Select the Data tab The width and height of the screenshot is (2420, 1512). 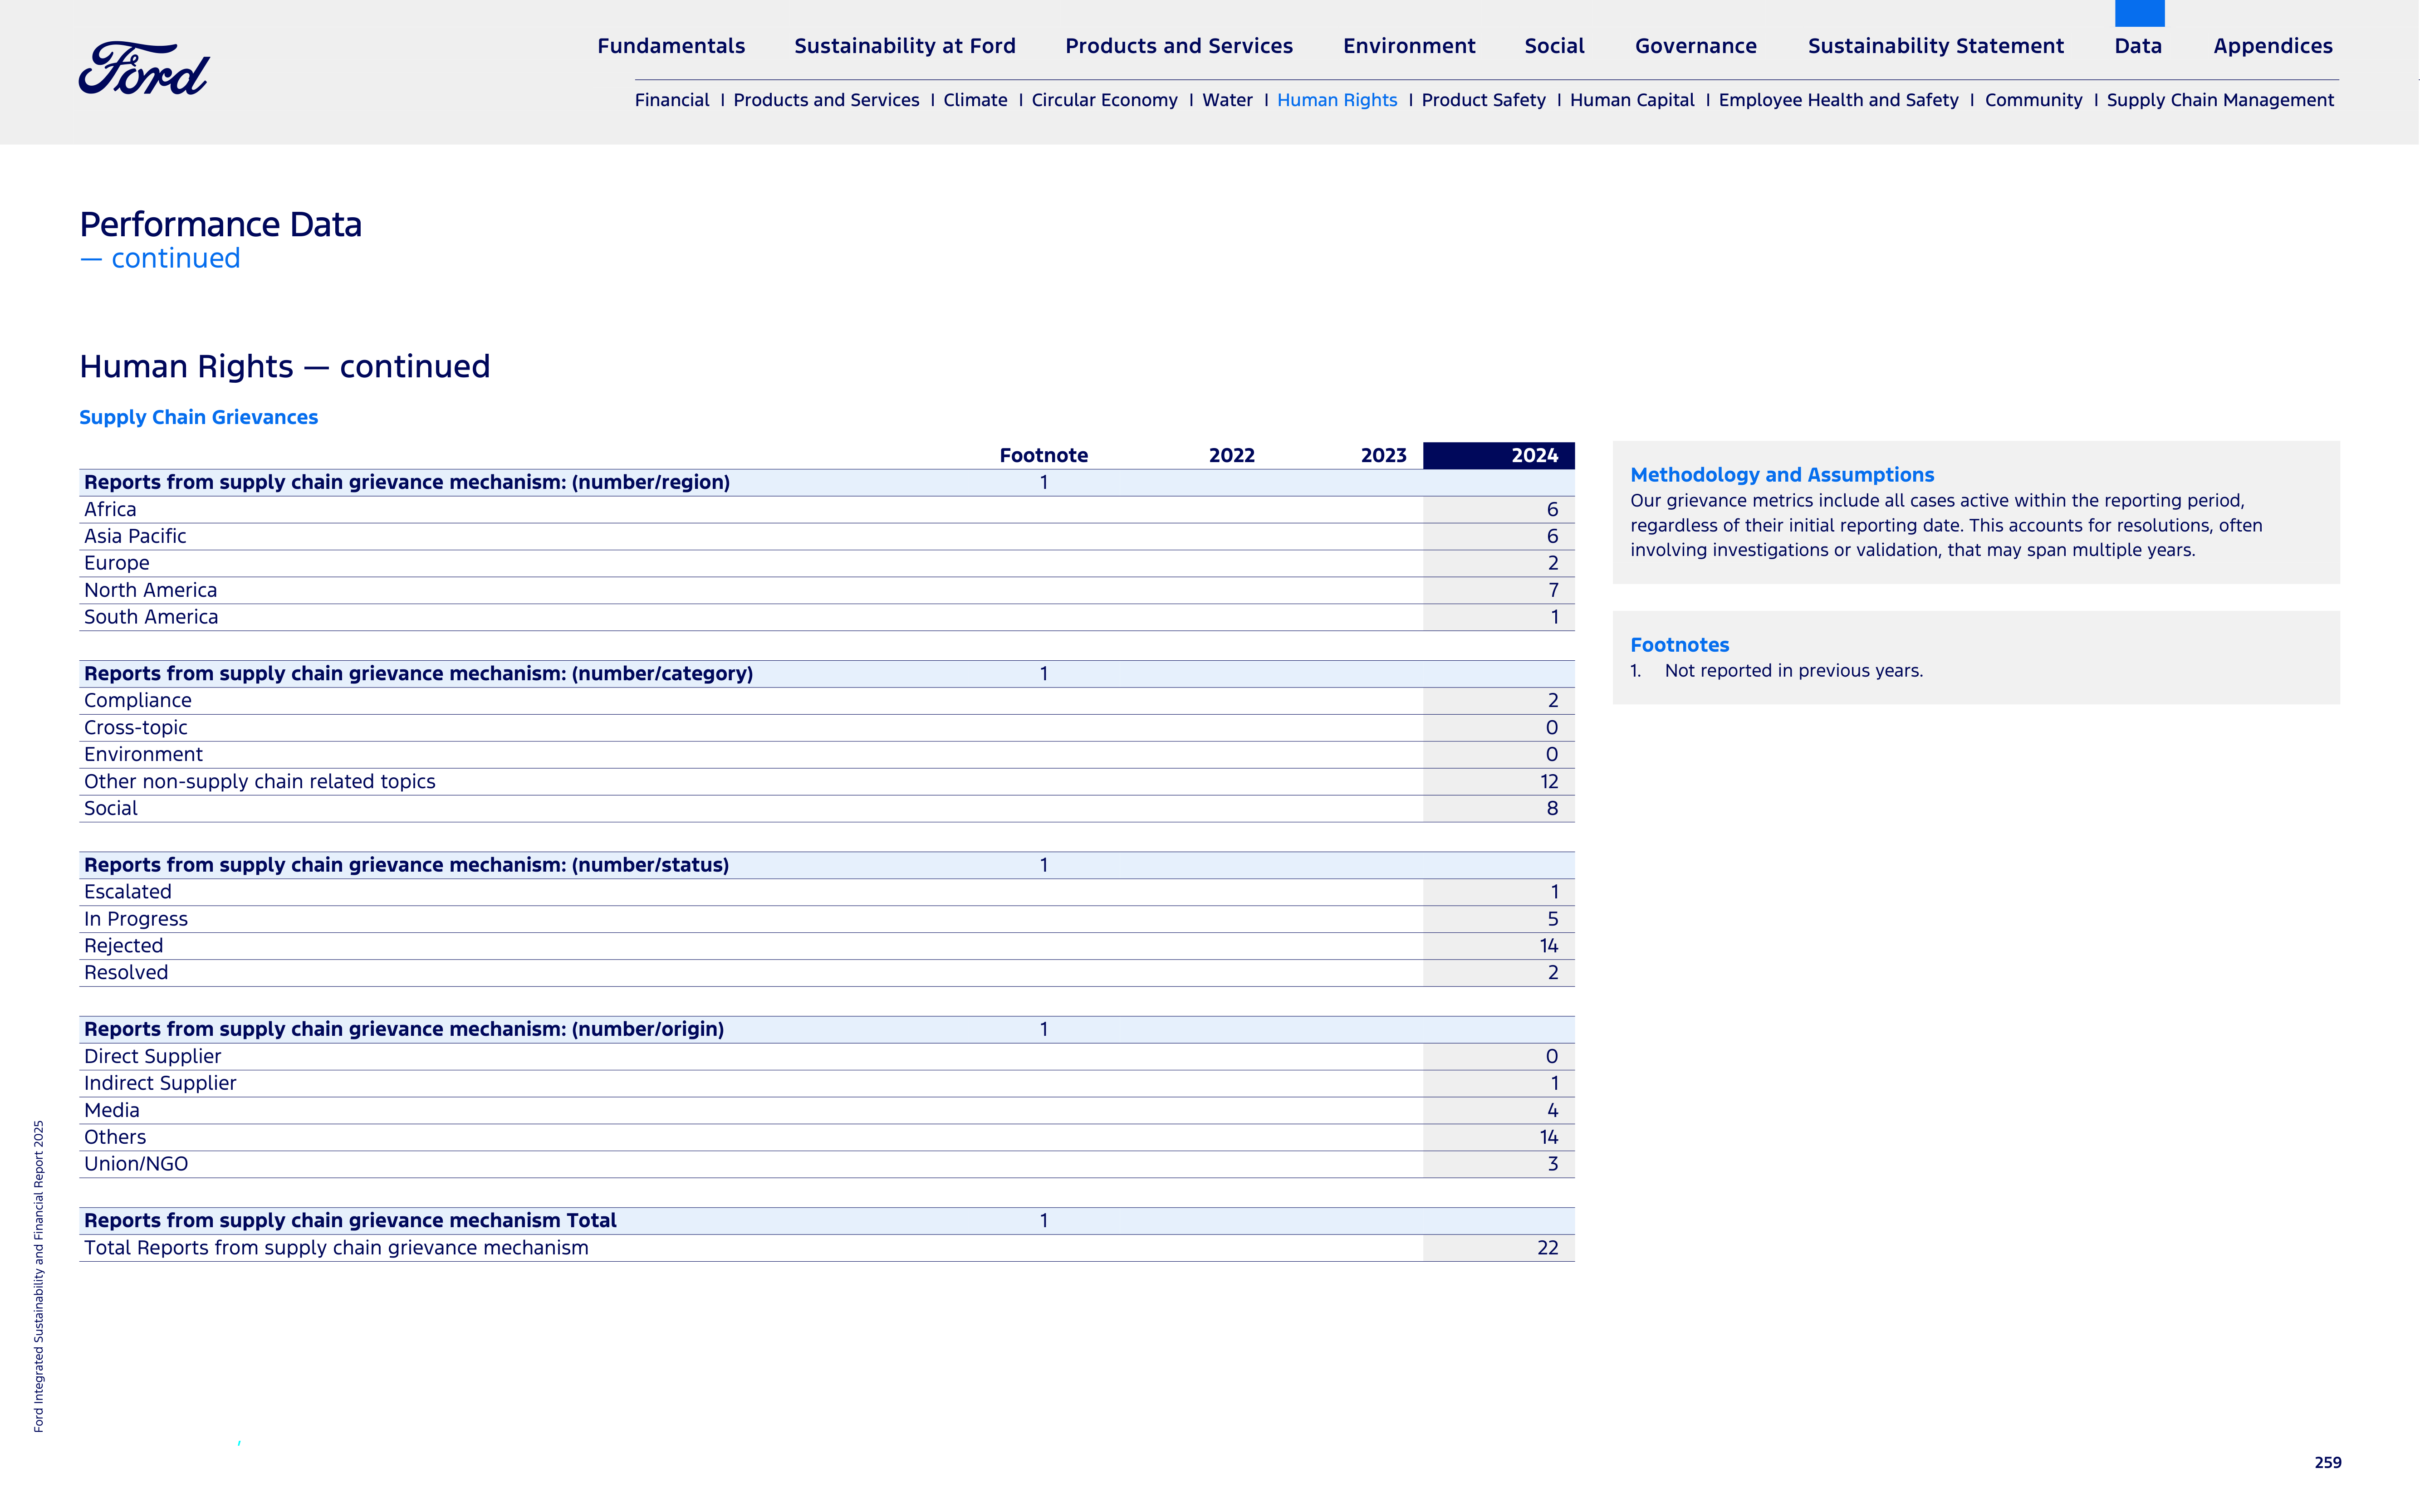click(x=2138, y=46)
